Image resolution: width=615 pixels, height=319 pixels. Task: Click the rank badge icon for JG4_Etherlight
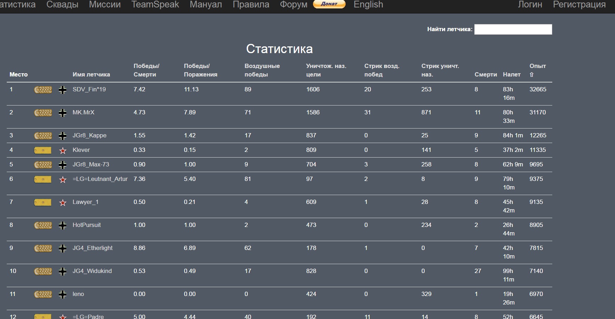pos(43,249)
